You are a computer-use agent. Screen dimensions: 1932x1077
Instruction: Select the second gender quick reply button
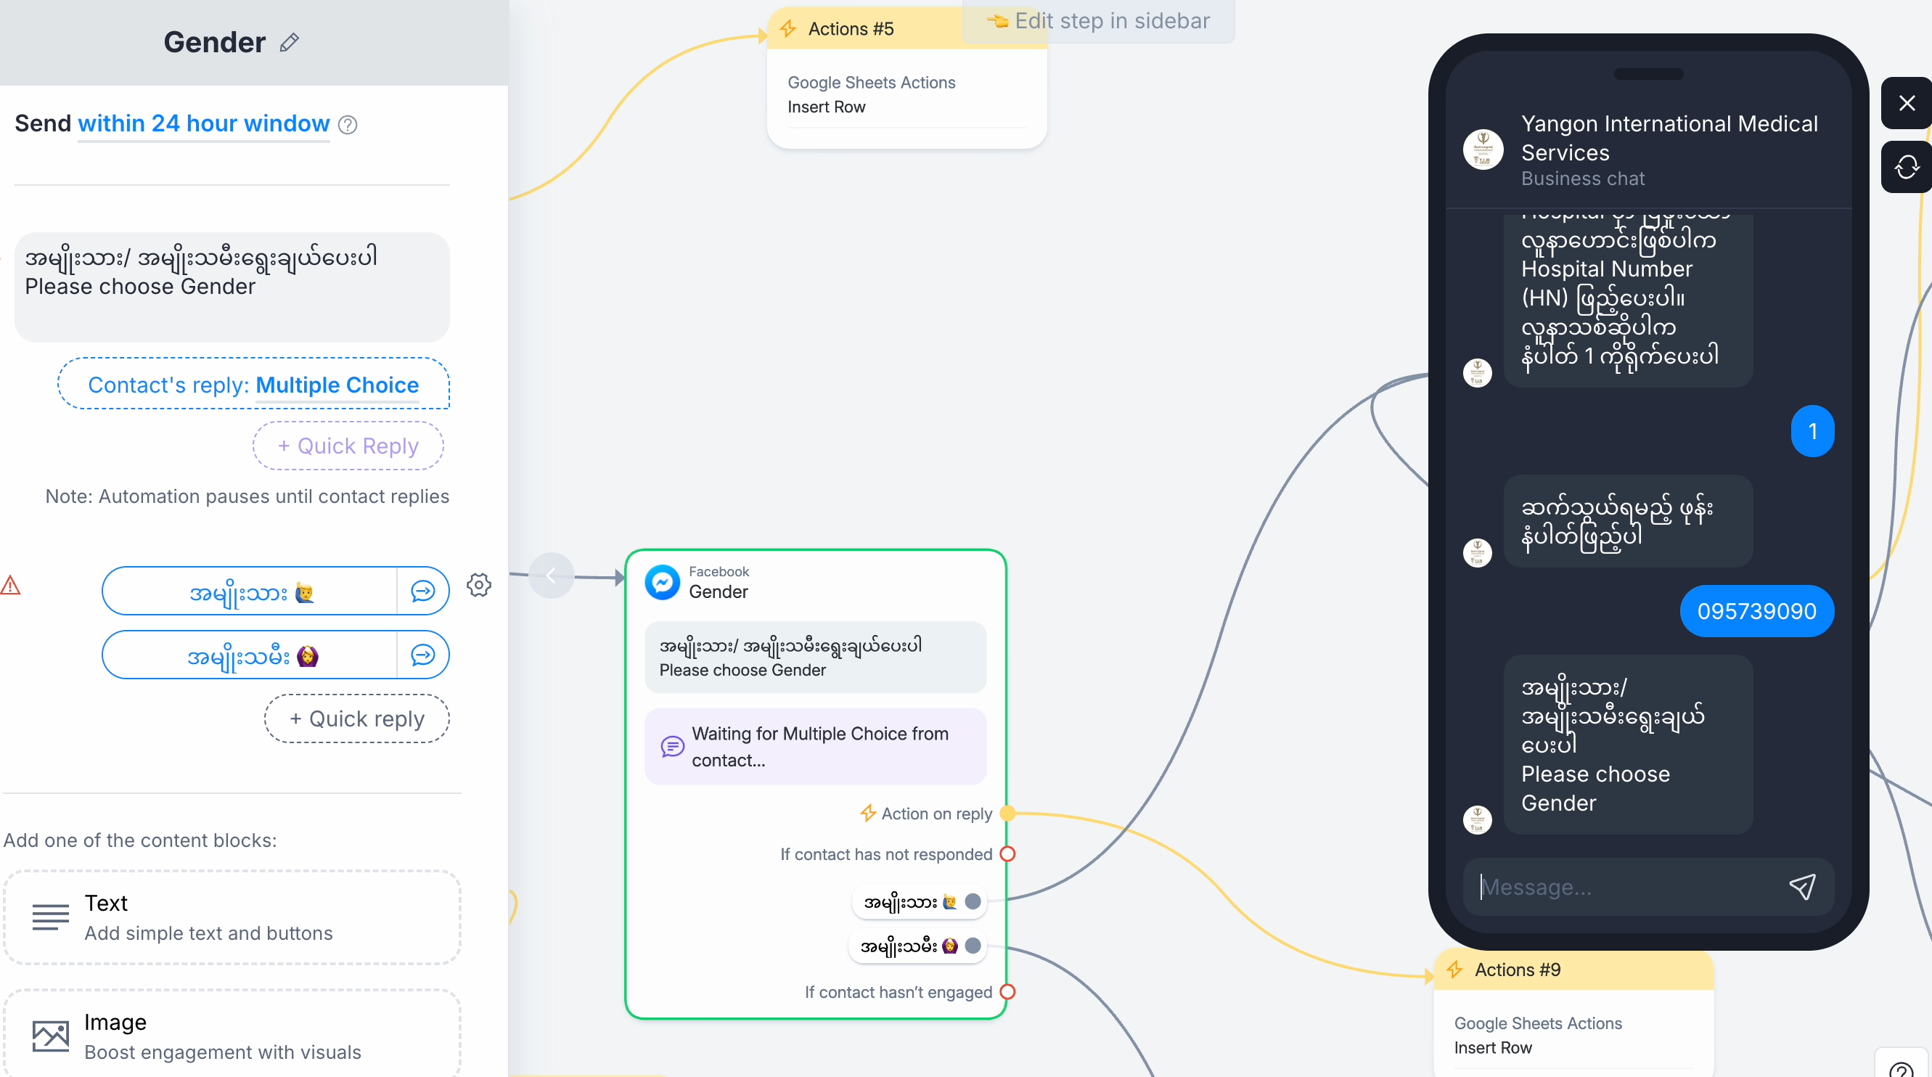[250, 655]
